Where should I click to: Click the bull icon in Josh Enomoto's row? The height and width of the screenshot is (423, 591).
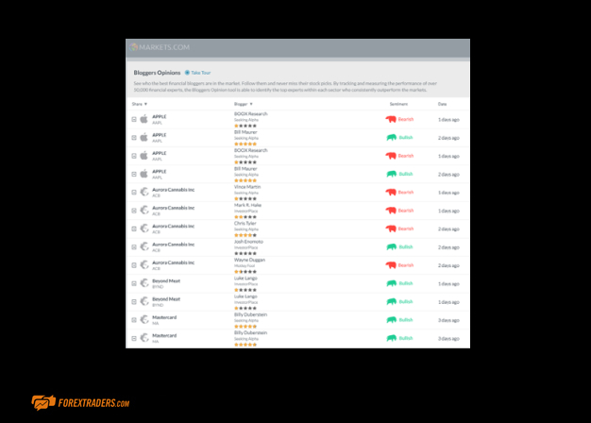tap(392, 247)
